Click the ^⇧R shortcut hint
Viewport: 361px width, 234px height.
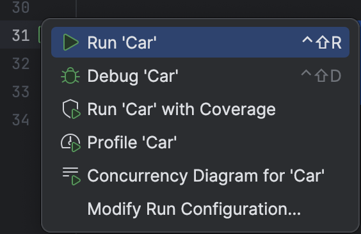(x=321, y=43)
